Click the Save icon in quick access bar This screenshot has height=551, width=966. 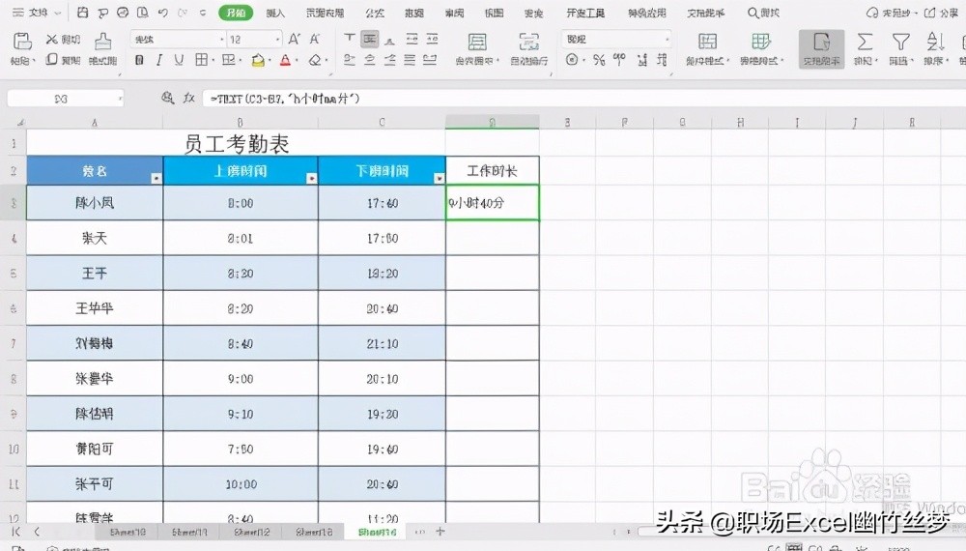tap(82, 13)
